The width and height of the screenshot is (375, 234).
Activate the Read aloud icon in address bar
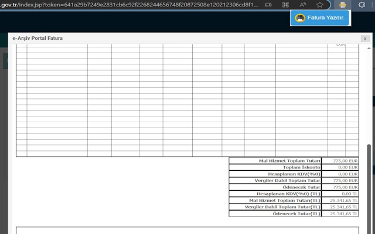point(303,5)
